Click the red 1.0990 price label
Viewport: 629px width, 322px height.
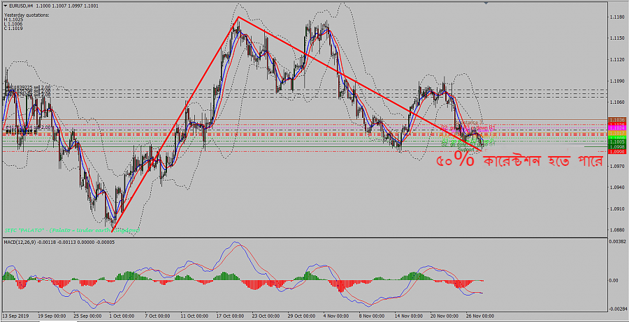click(616, 152)
